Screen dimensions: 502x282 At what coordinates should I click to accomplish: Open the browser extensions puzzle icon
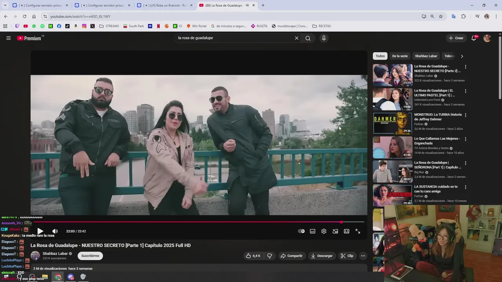[464, 16]
